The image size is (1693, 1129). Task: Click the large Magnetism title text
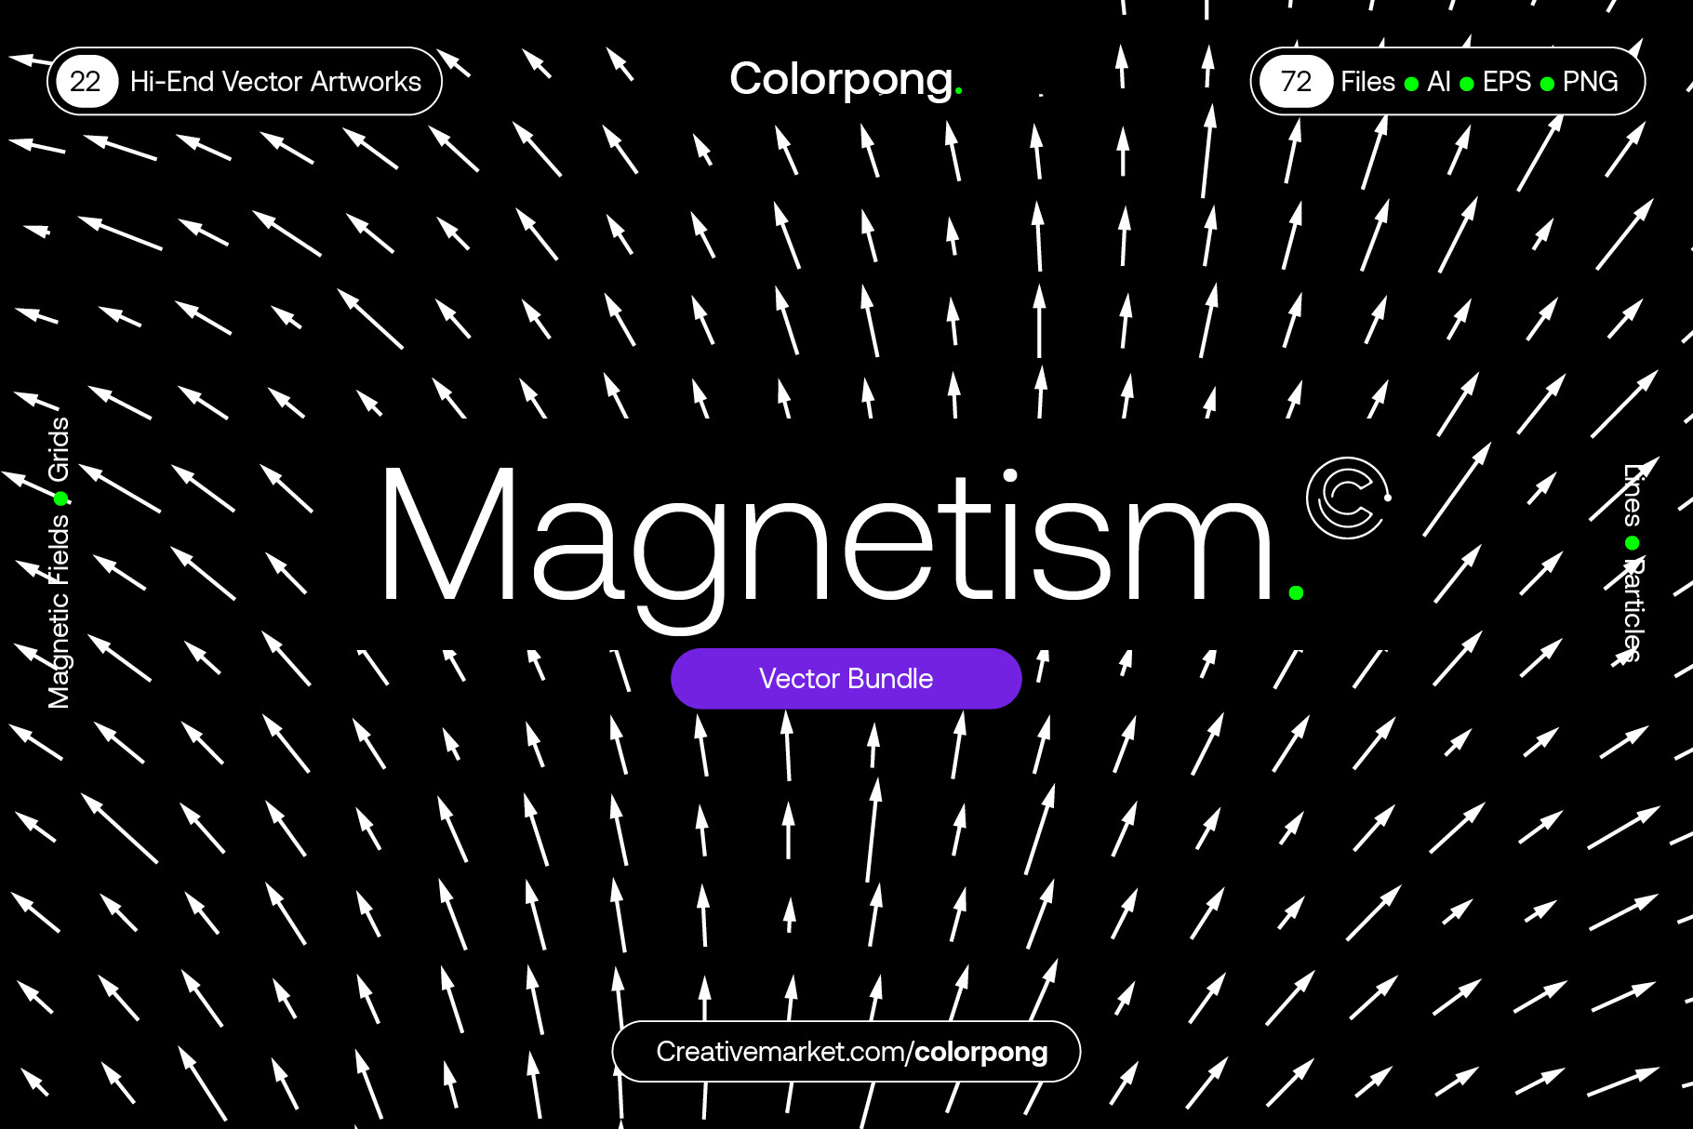[826, 539]
